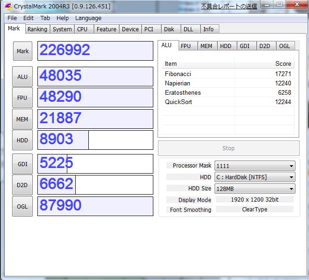
Task: Run the FPU benchmark button
Action: click(x=22, y=98)
